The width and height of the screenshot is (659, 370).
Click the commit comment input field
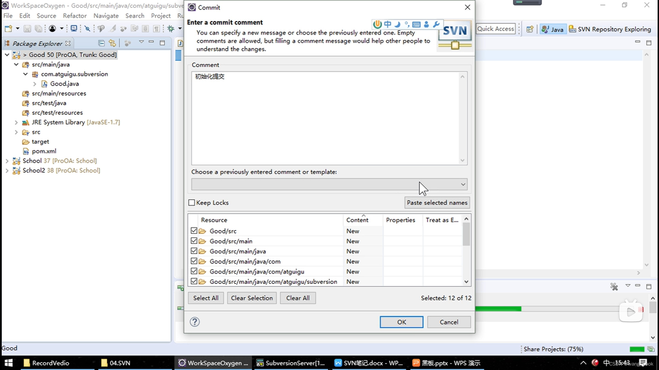click(328, 118)
